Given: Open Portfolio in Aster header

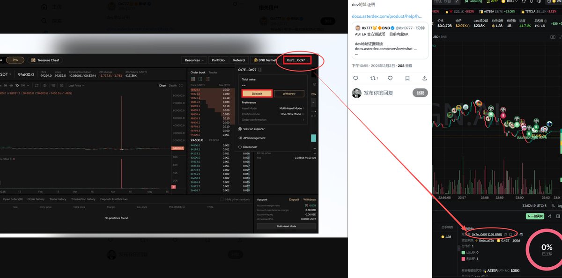Looking at the screenshot, I should [218, 60].
